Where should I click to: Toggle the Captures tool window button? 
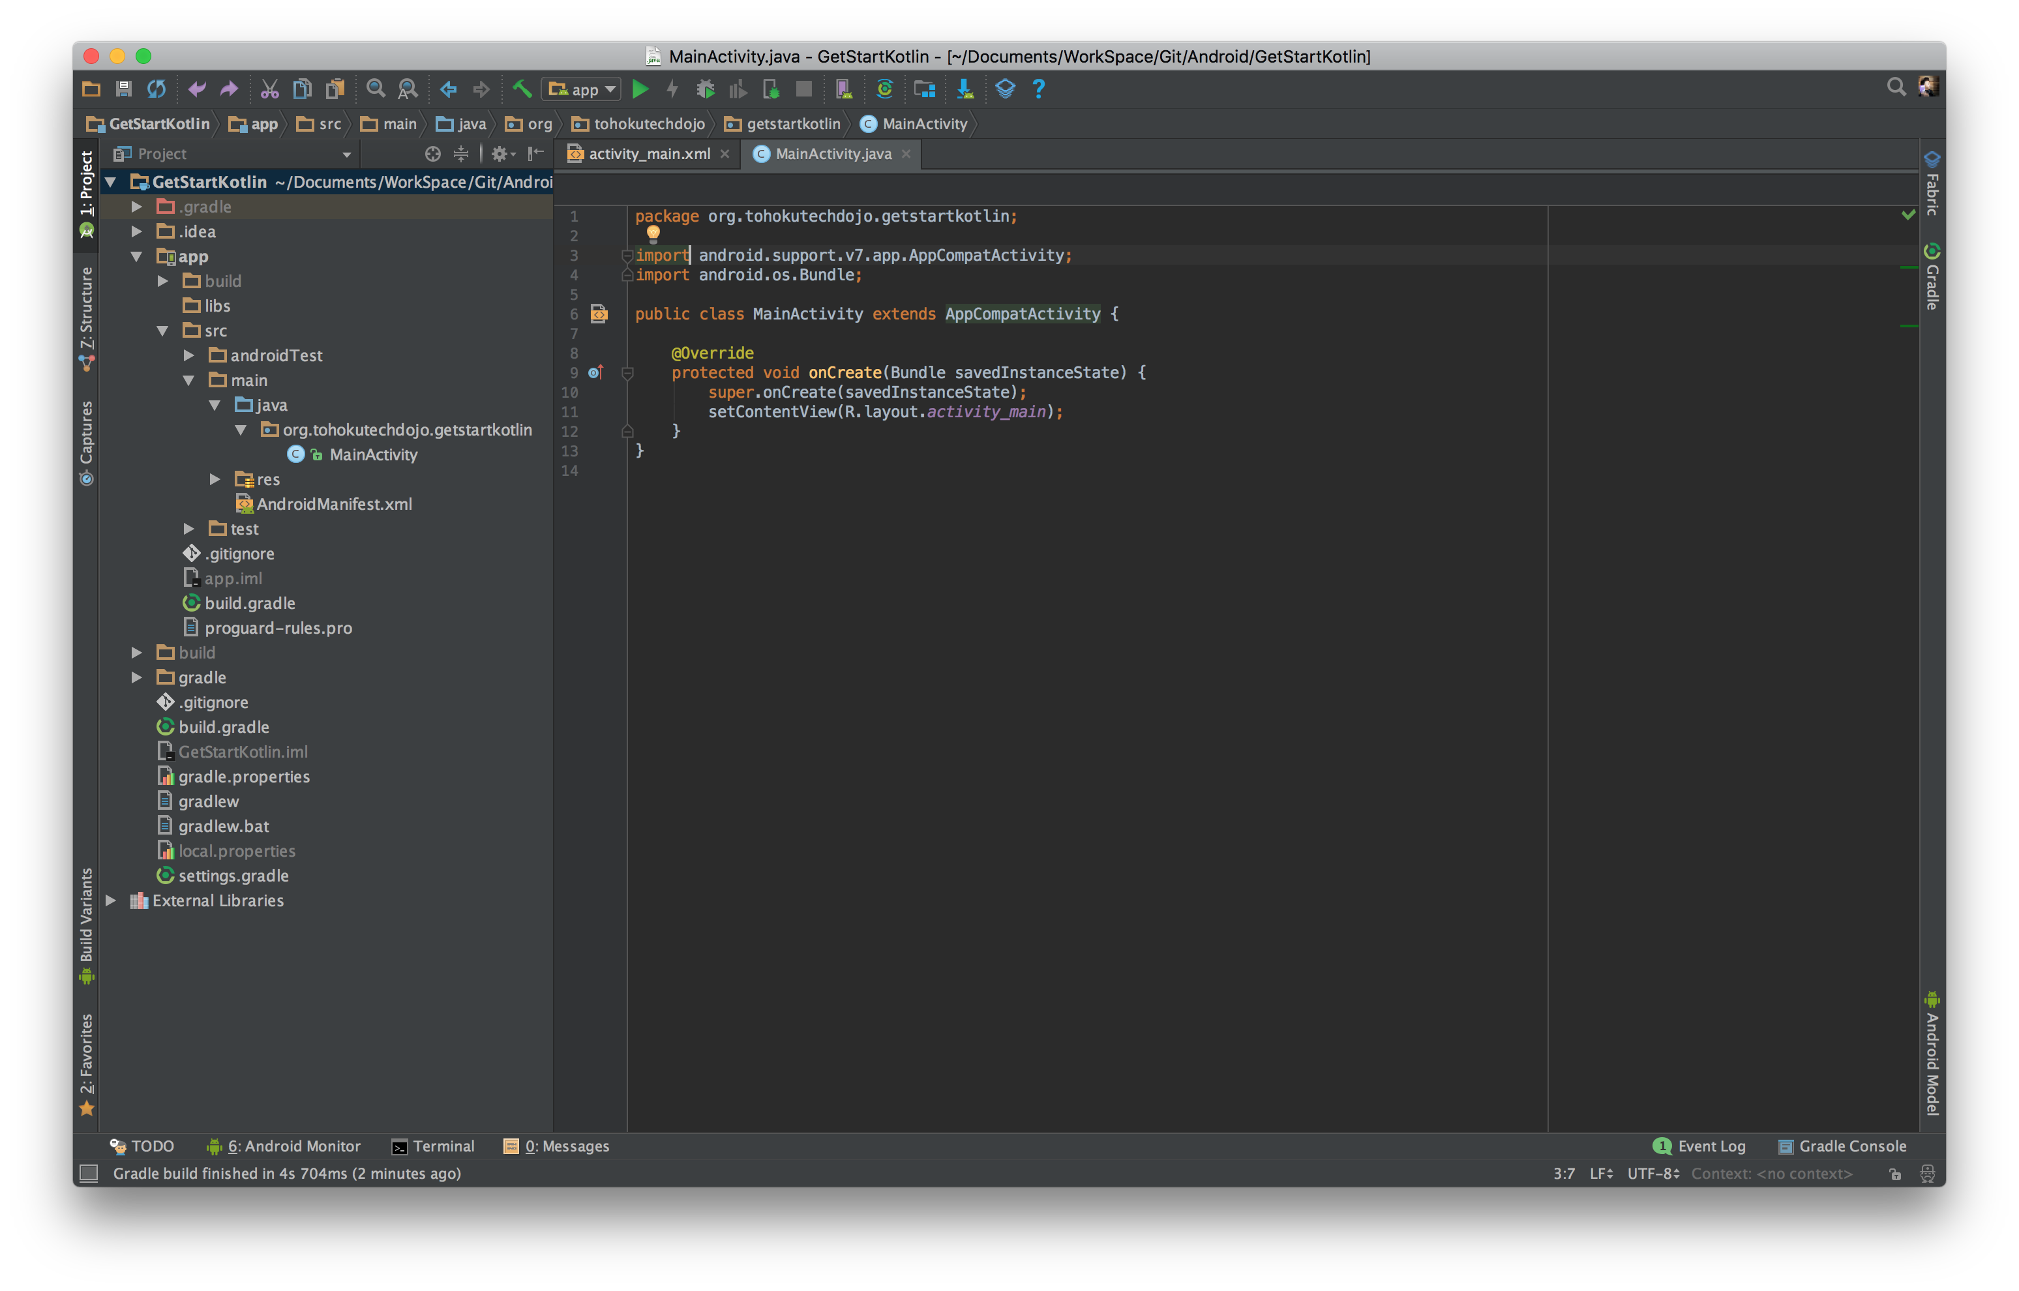86,443
